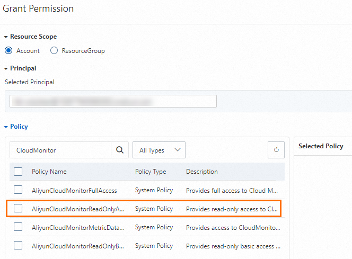The image size is (352, 259).
Task: Check the AliyunCloudMonitorMetricData... policy checkbox
Action: tap(18, 227)
